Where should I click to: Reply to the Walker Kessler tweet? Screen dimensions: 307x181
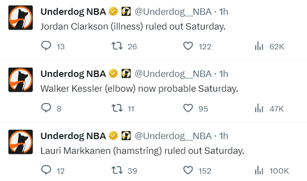46,108
